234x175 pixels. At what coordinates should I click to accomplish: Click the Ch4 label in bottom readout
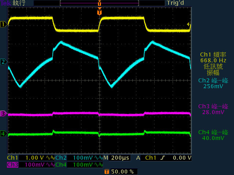61,165
